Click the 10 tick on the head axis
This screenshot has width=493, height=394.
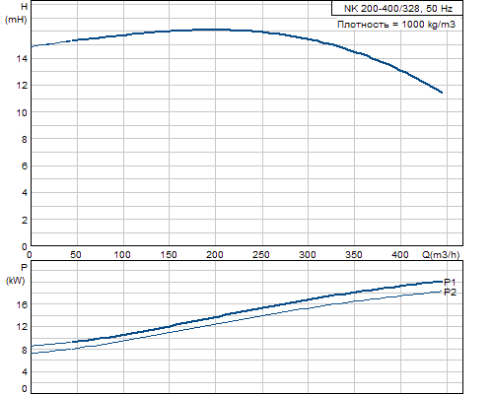tap(23, 113)
